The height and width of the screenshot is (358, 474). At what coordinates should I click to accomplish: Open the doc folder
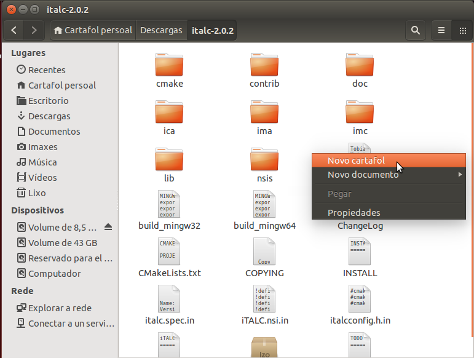360,71
